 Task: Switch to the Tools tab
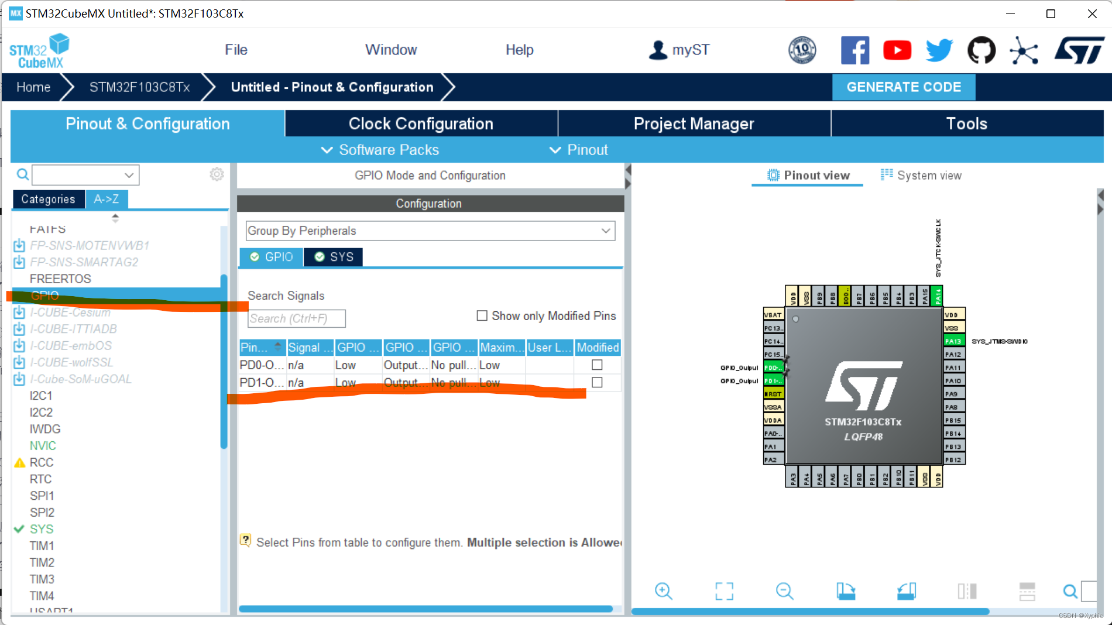tap(967, 123)
